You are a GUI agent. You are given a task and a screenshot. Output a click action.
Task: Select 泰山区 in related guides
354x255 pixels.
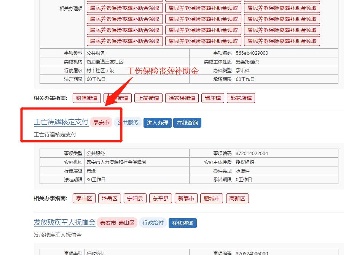coord(84,198)
